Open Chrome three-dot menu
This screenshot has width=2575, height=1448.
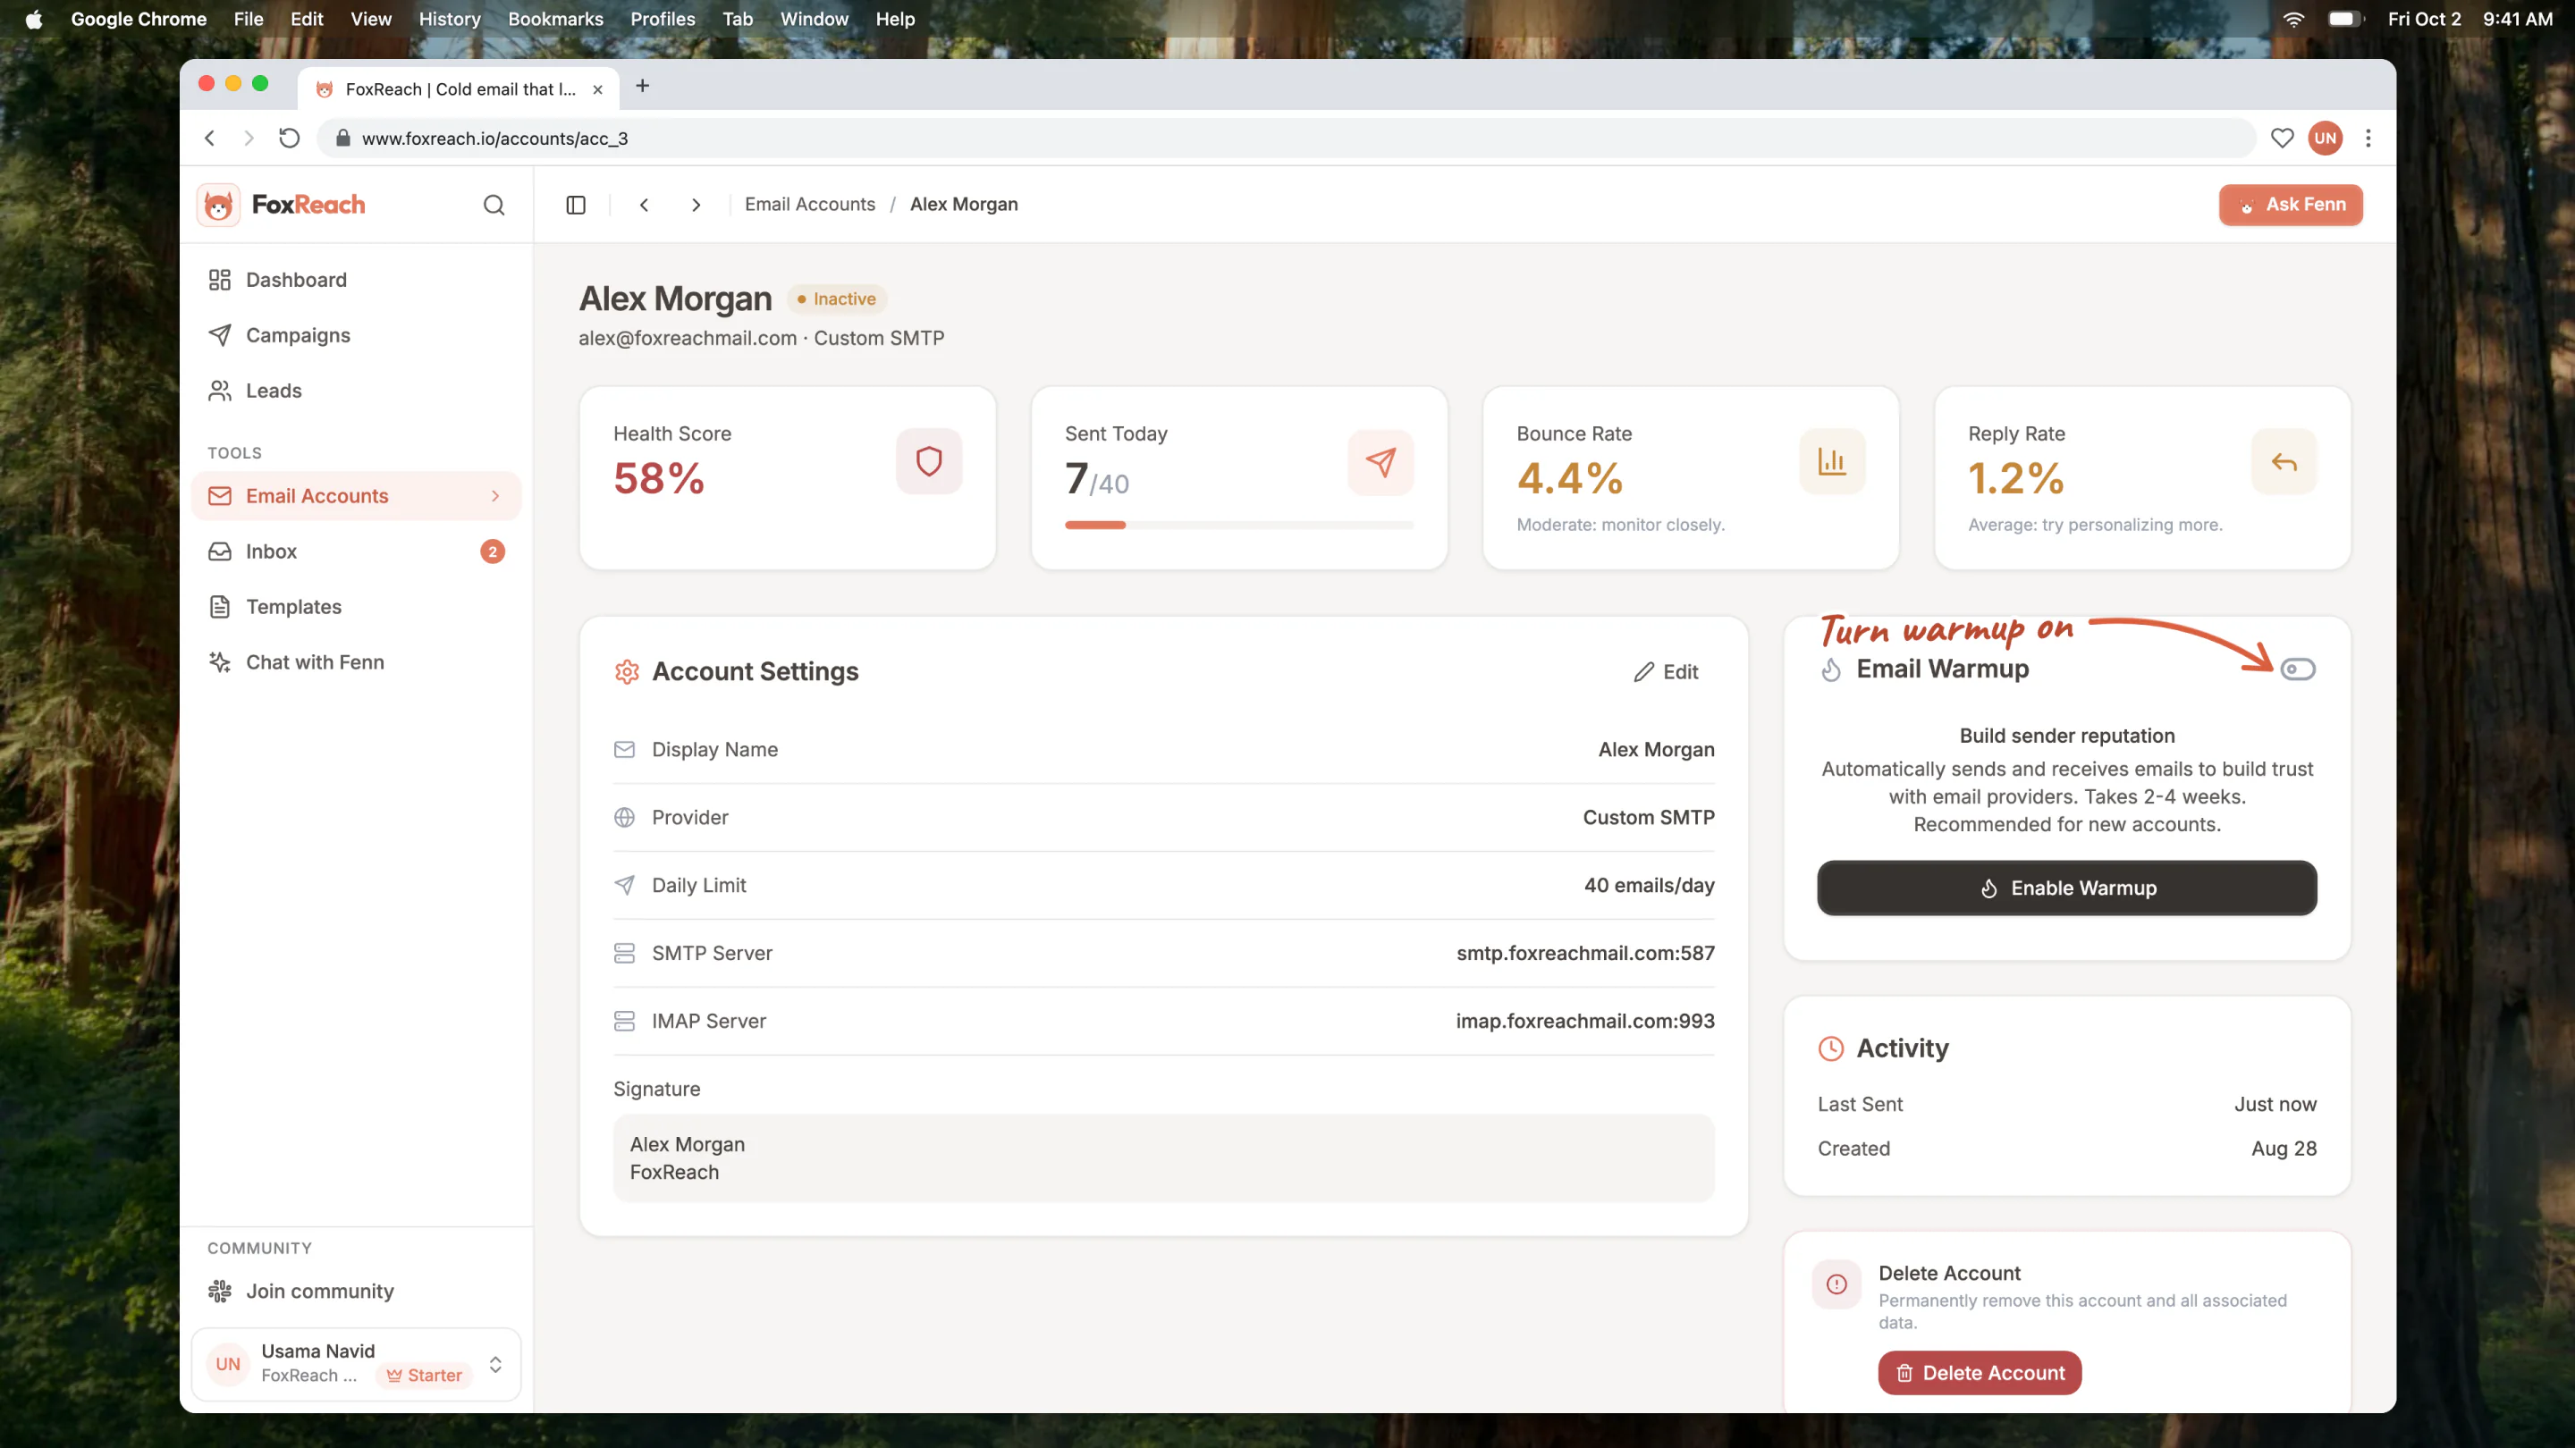click(2367, 138)
